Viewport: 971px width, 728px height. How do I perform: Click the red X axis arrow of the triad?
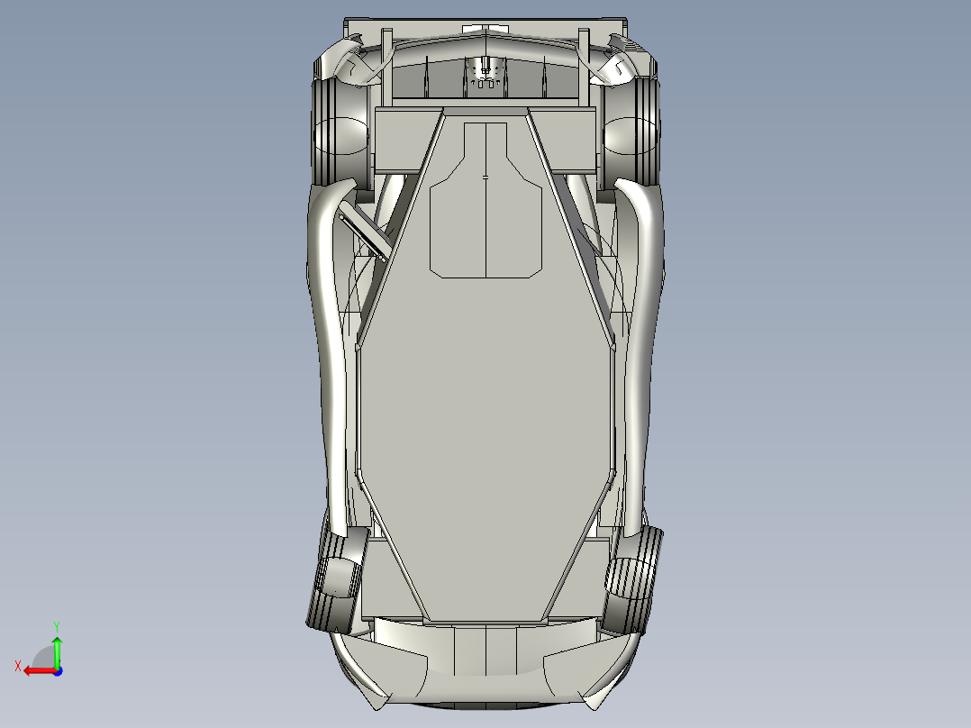tap(39, 671)
